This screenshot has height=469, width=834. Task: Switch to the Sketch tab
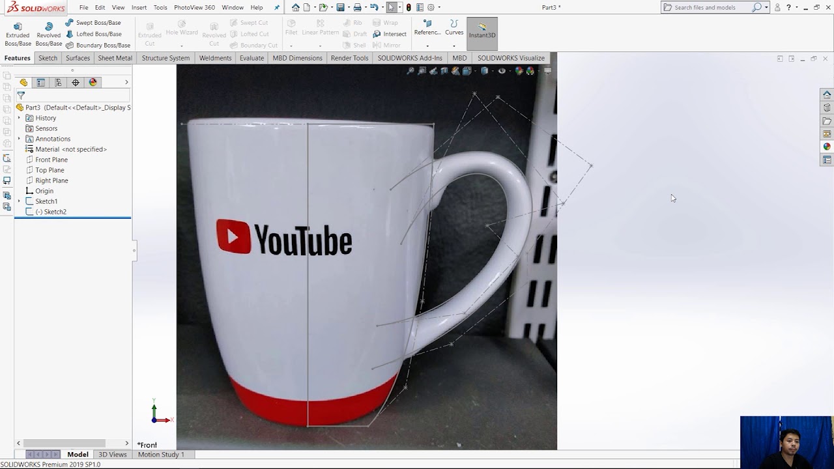point(48,58)
